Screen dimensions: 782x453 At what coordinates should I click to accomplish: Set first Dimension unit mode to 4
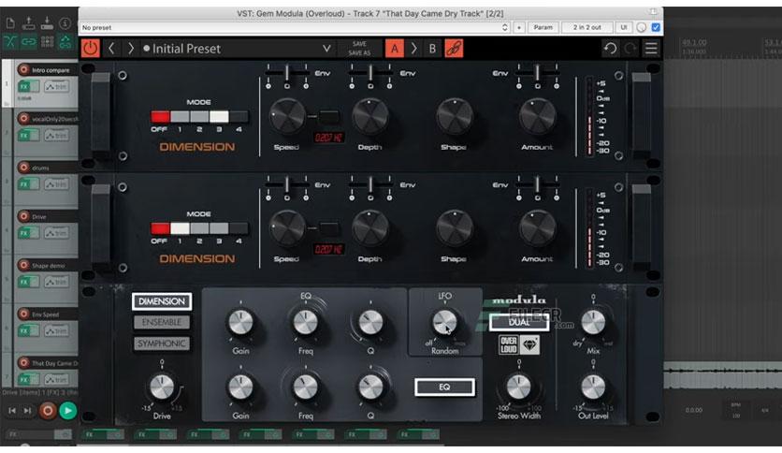(x=239, y=117)
